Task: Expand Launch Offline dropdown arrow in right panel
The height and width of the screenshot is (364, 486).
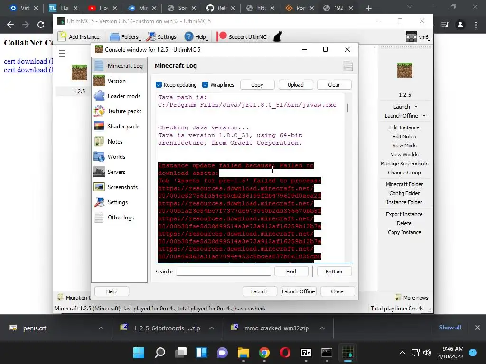Action: (x=424, y=116)
